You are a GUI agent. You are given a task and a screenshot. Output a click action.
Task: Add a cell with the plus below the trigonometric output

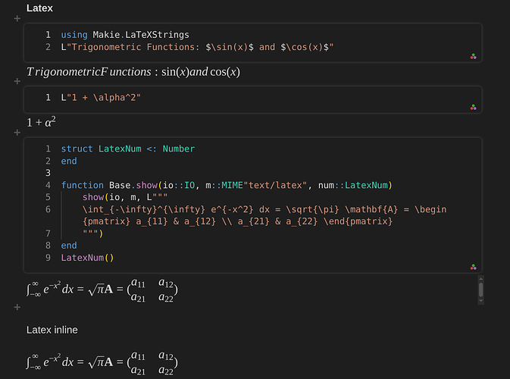pos(17,81)
